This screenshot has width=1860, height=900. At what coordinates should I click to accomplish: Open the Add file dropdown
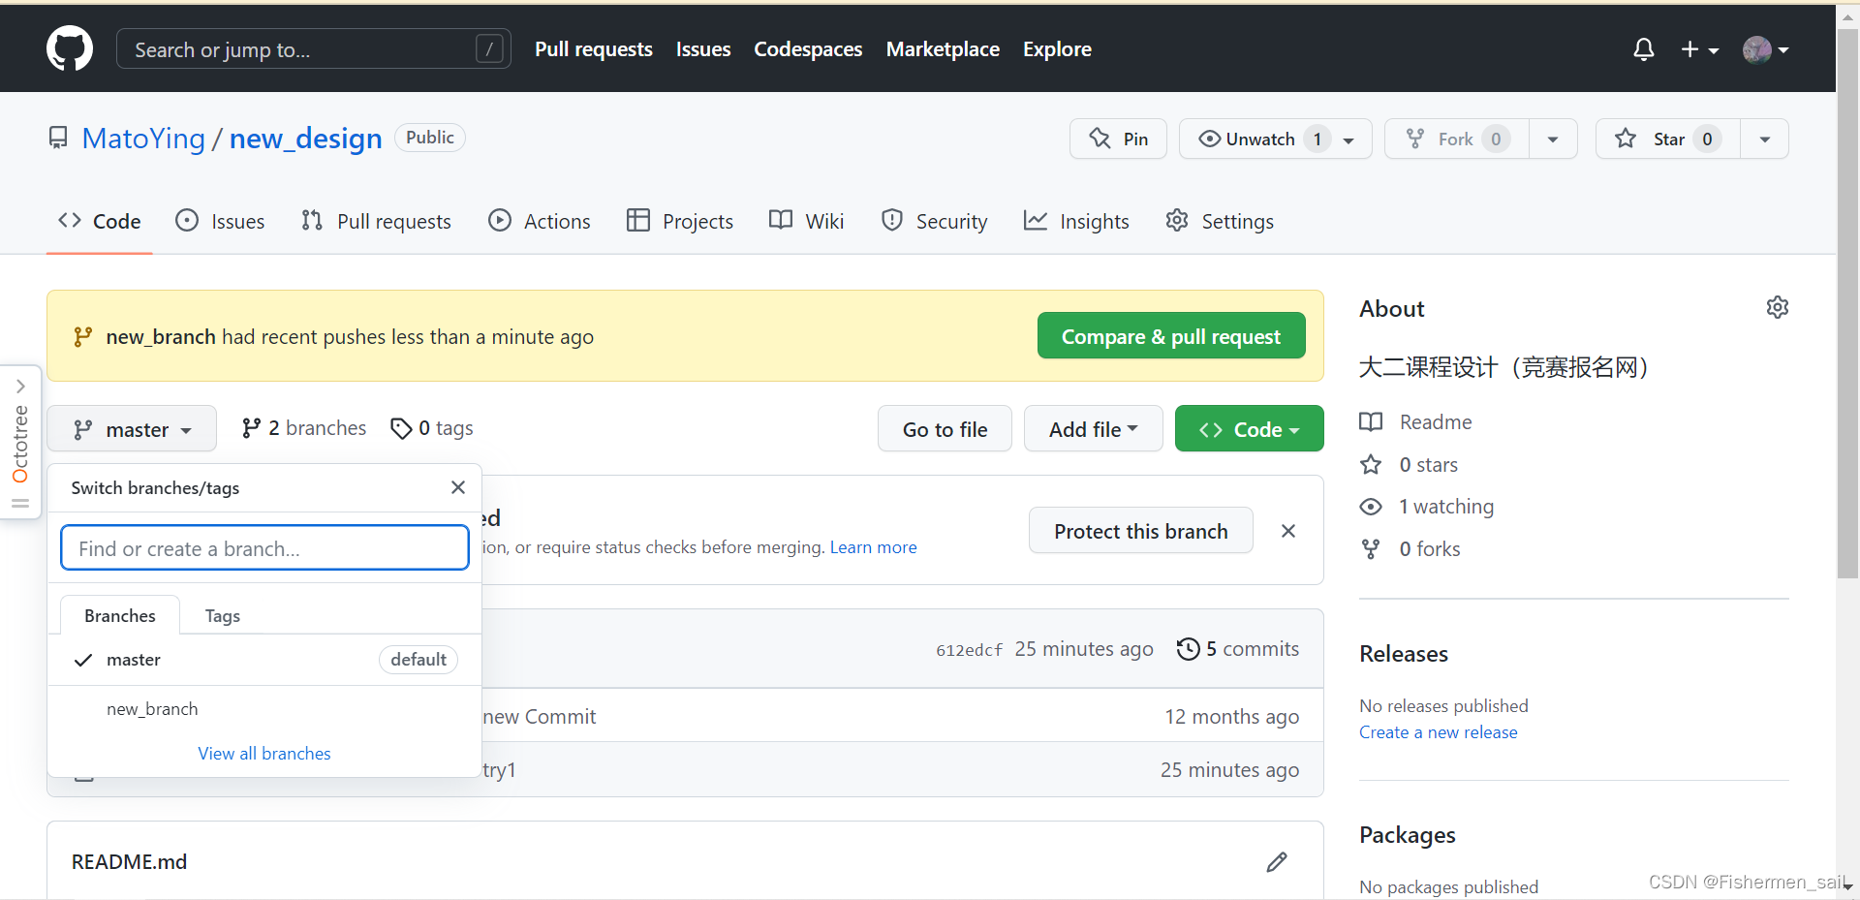(x=1093, y=429)
